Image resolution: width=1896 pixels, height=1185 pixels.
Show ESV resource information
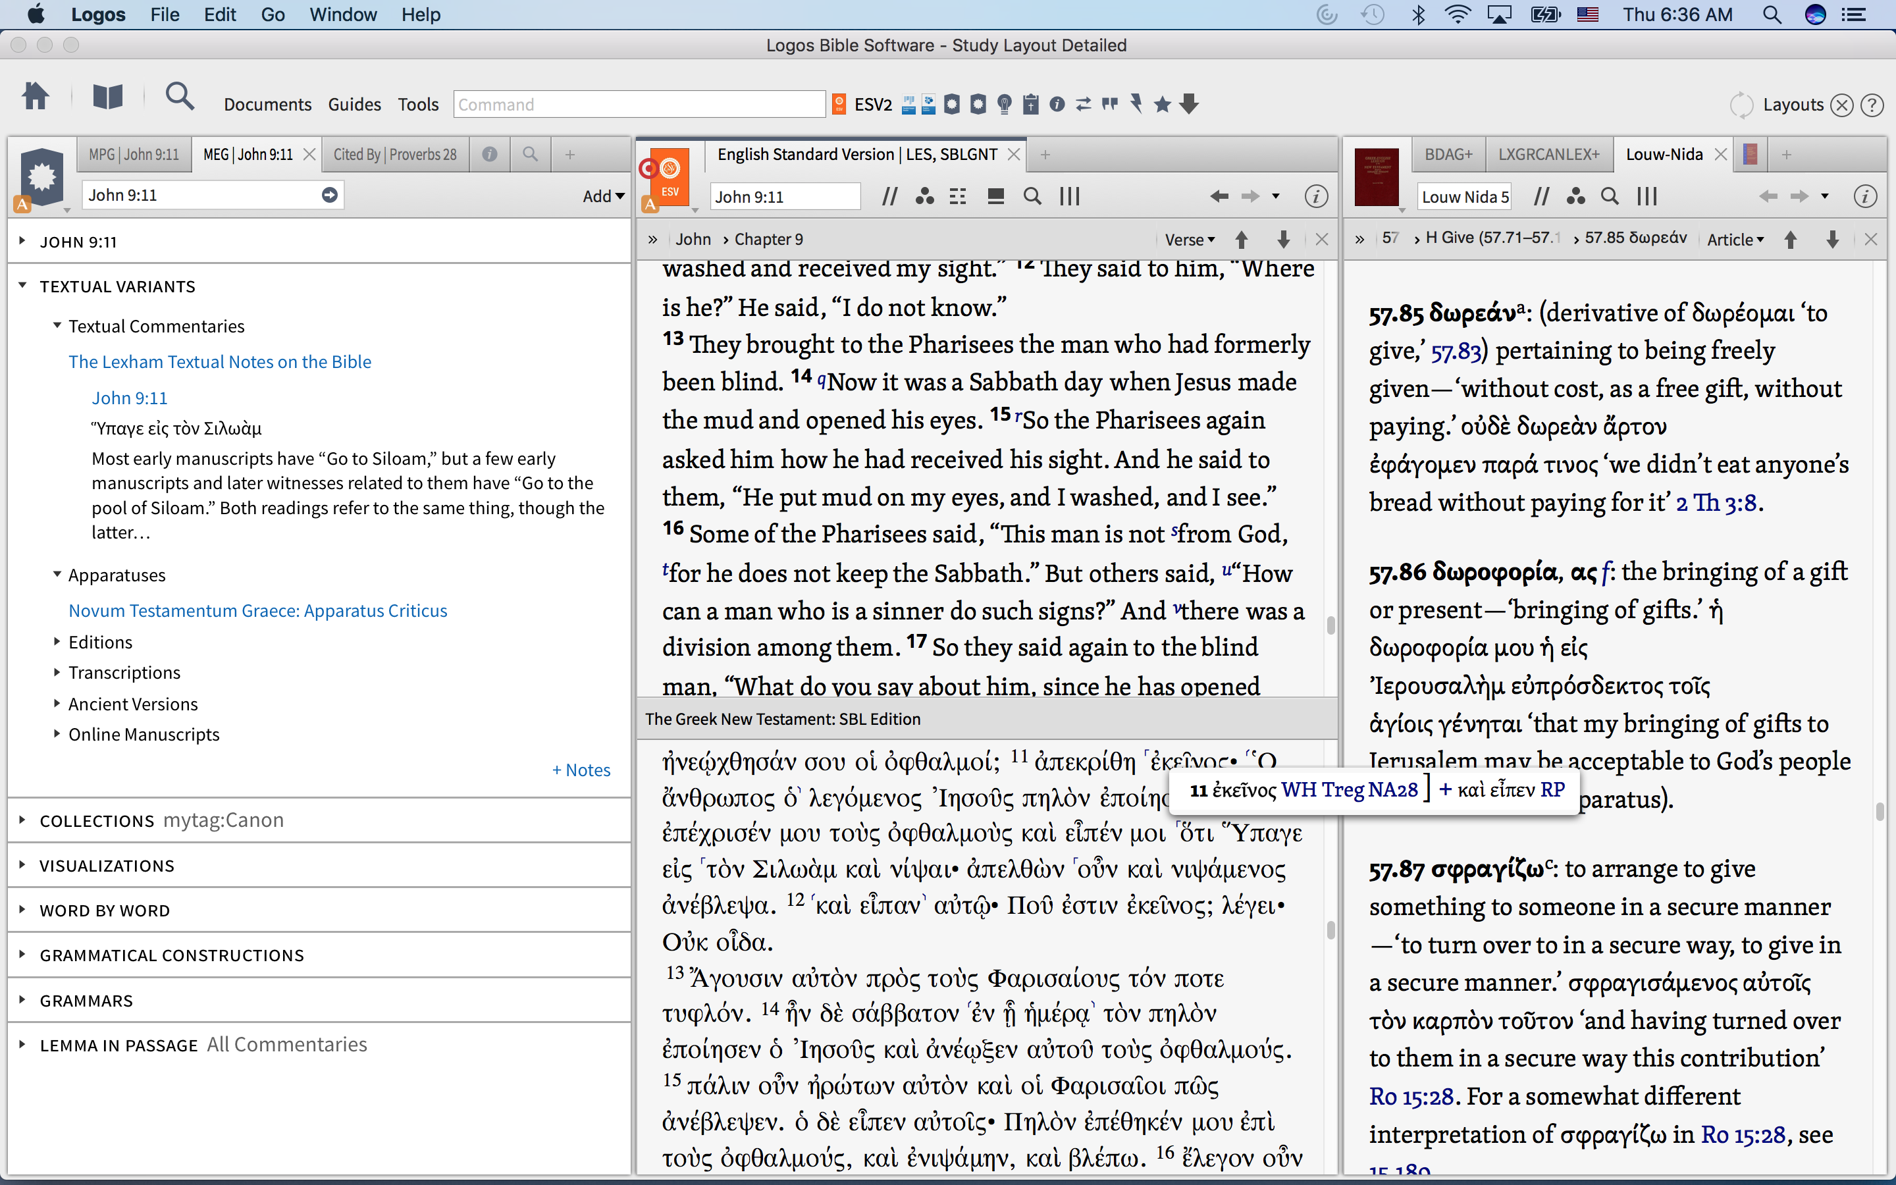[1316, 197]
